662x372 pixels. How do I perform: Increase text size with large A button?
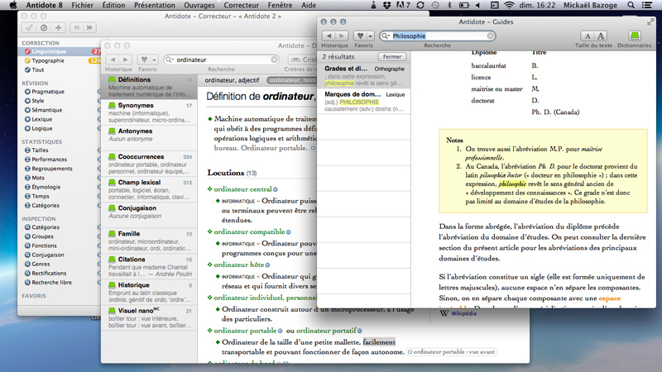click(601, 36)
